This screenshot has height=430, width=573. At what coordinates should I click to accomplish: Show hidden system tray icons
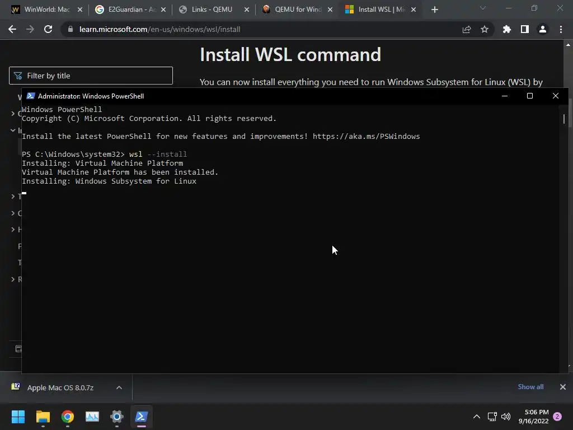point(477,417)
